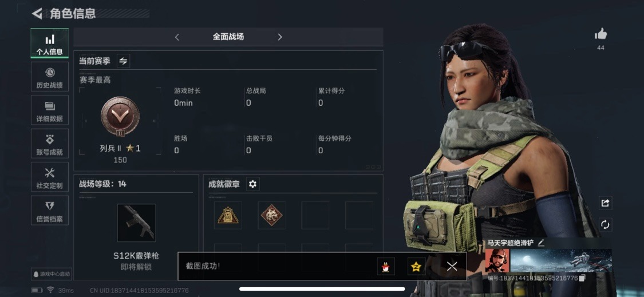
Task: Switch to the previous mode with the left chevron
Action: [177, 37]
